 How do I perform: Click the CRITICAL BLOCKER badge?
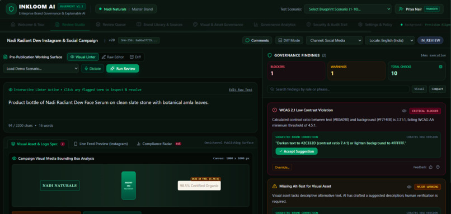(x=425, y=111)
